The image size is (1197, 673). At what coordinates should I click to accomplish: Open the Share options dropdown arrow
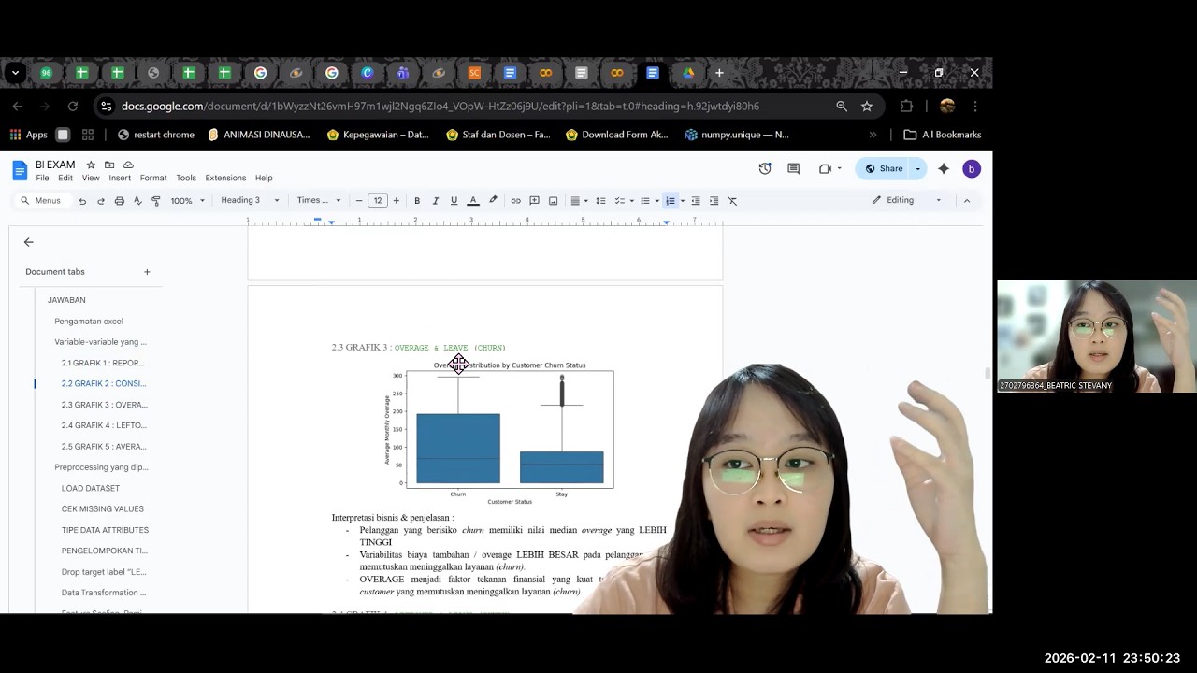pos(918,169)
